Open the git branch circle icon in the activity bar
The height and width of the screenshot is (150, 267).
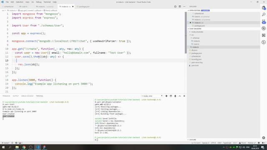coord(264,42)
